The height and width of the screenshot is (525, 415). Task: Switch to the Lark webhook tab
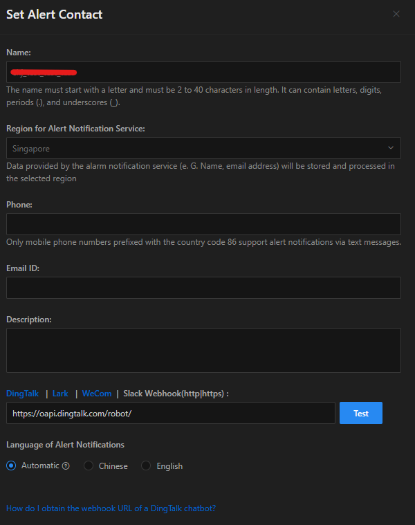coord(60,394)
